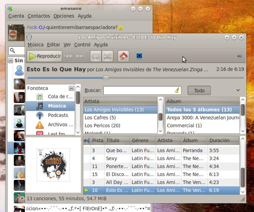
Task: Click the elapsed time 2:16 de 6:19
Action: pos(230,69)
